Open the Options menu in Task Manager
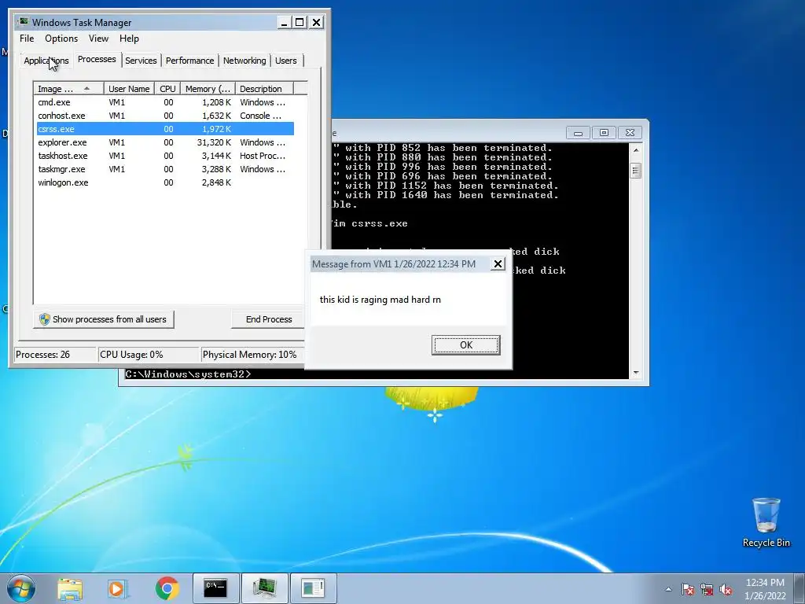The width and height of the screenshot is (805, 604). coord(61,39)
